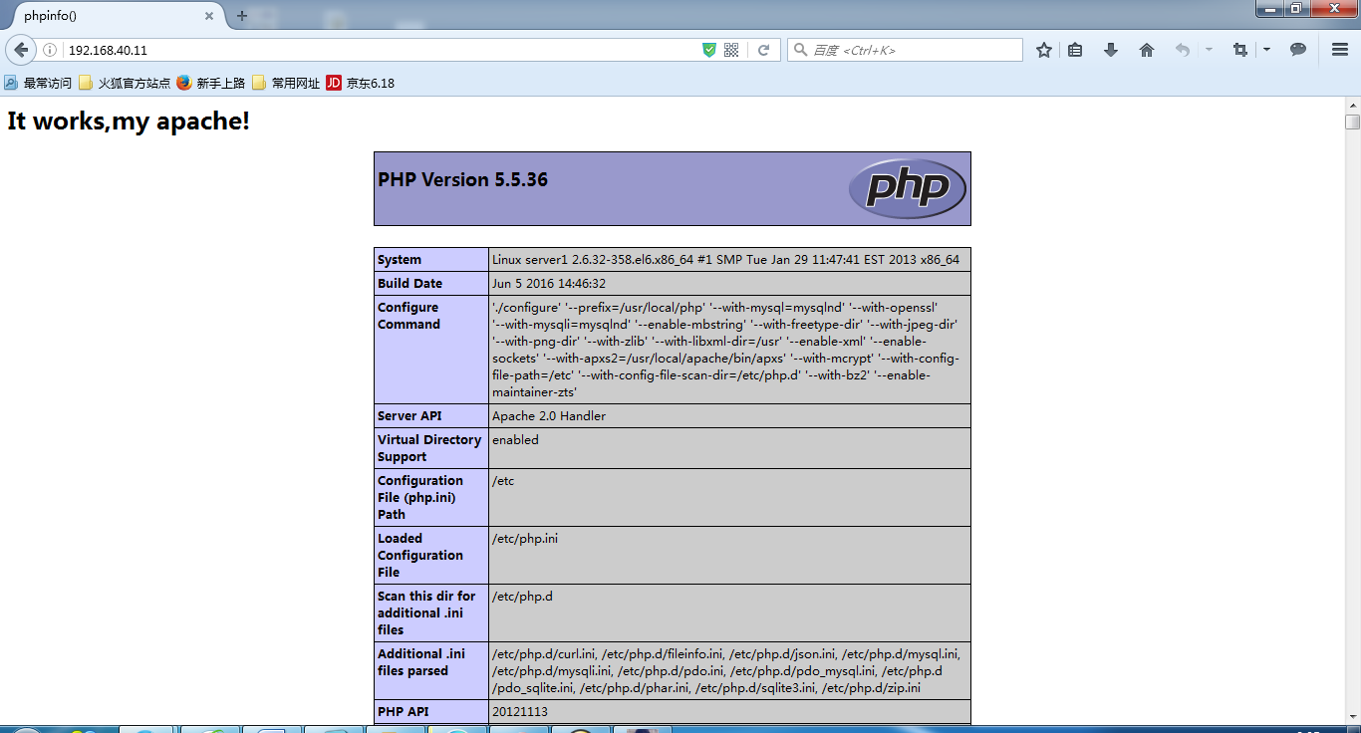Click the PHP logo image
This screenshot has height=733, width=1361.
[x=908, y=189]
